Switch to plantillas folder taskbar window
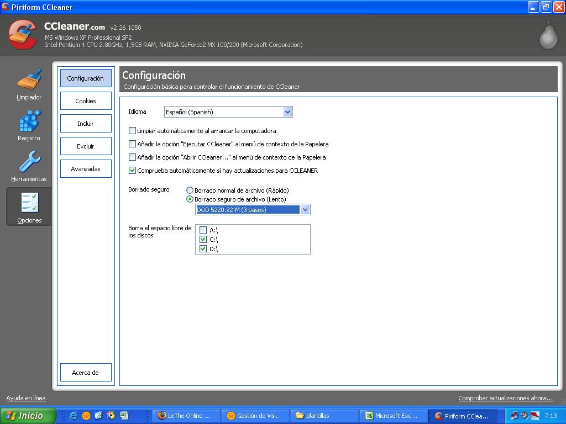566x424 pixels. [324, 416]
